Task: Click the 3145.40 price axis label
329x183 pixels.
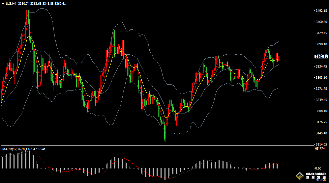Action: (x=321, y=133)
